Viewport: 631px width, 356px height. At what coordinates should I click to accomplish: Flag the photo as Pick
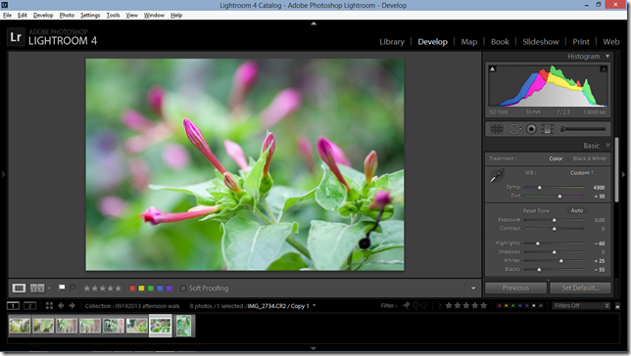pos(62,288)
